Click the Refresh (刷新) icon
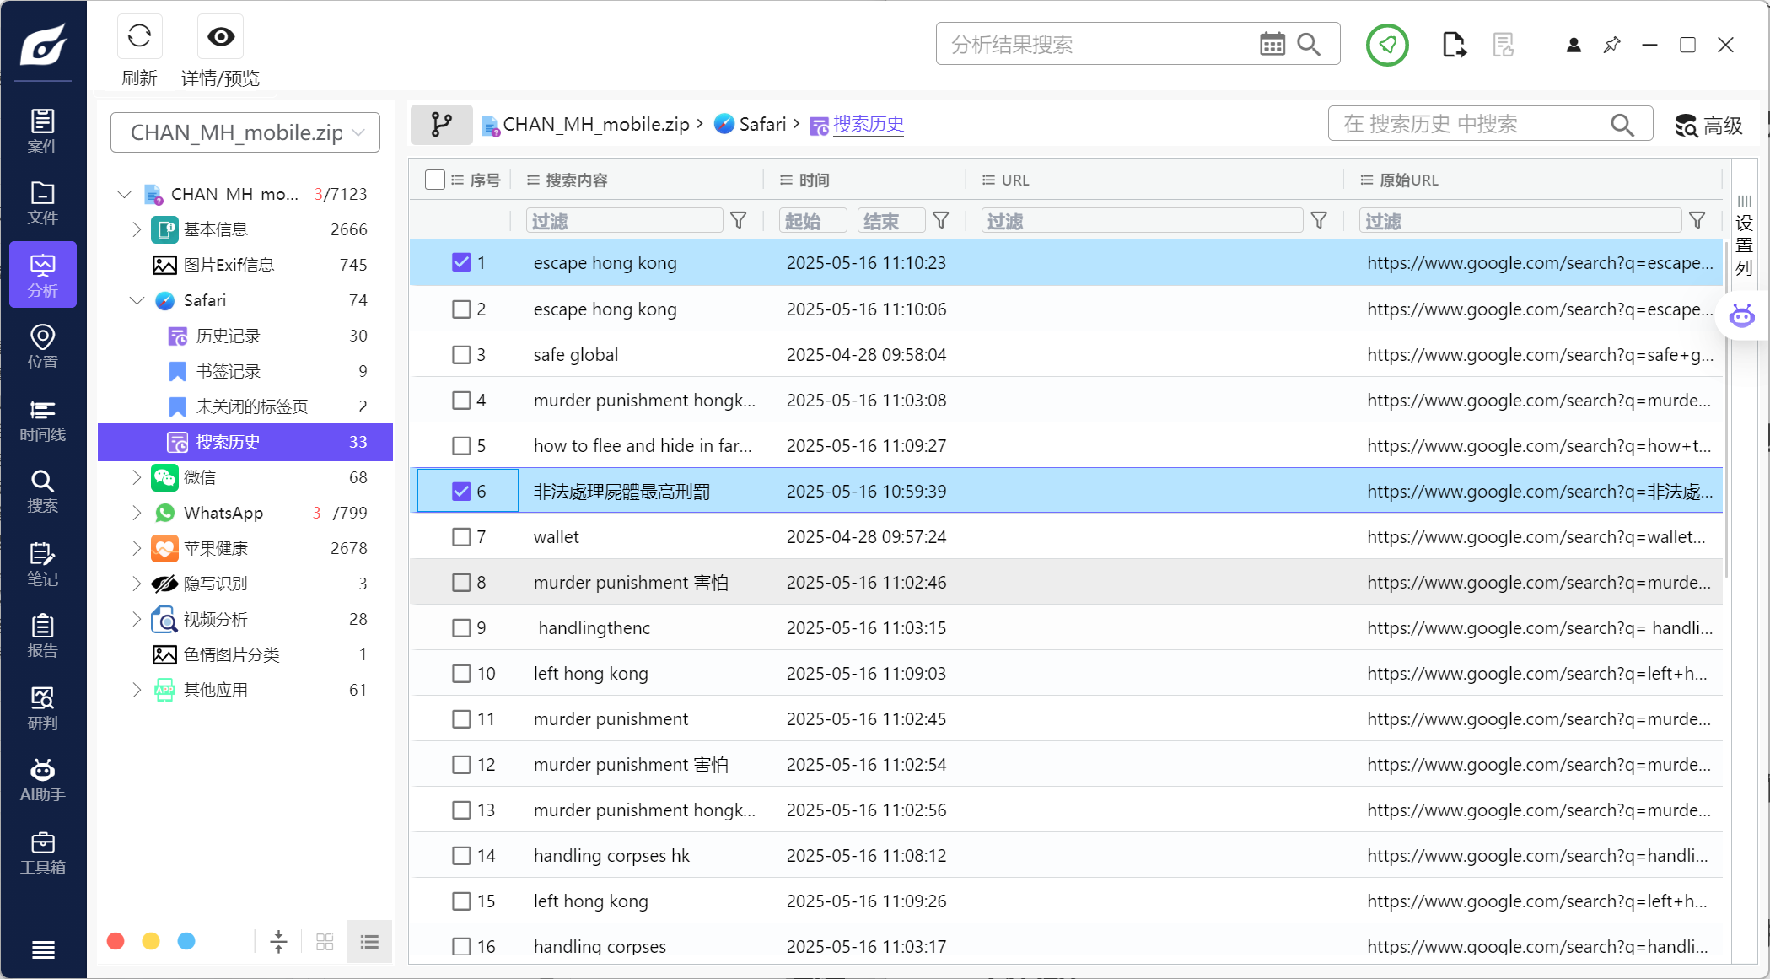 pyautogui.click(x=139, y=36)
